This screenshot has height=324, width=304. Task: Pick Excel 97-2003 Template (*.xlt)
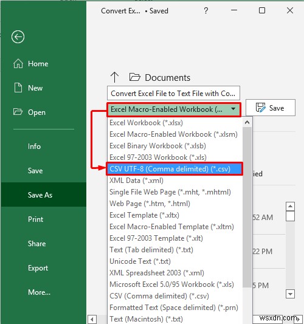[x=175, y=238]
